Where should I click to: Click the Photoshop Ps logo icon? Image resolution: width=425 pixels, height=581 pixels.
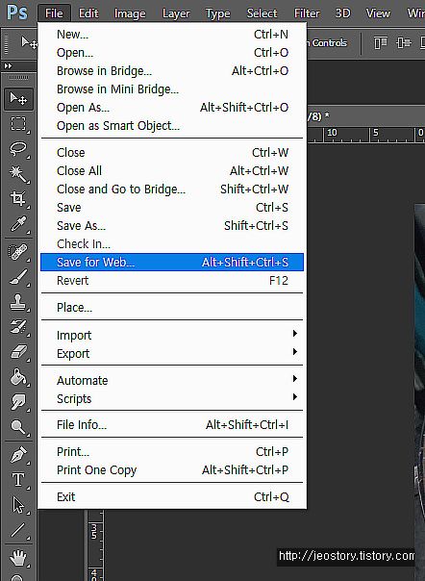(x=17, y=13)
